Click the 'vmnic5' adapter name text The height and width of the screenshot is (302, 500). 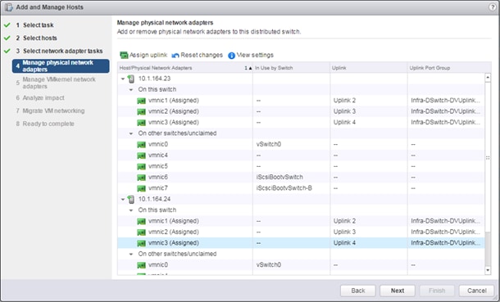(158, 166)
